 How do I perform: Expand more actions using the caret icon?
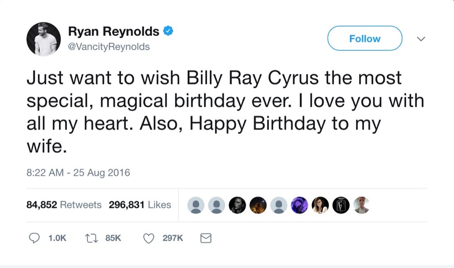(x=420, y=39)
